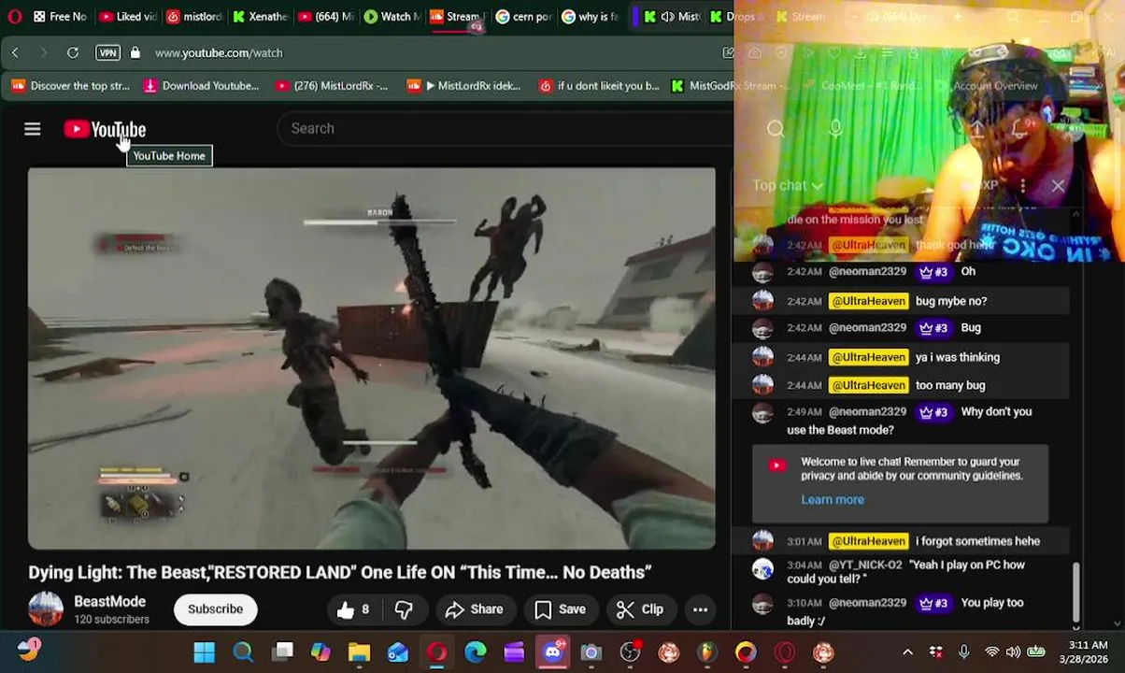Subscribe to the BeastMode channel
1125x673 pixels.
[x=215, y=609]
